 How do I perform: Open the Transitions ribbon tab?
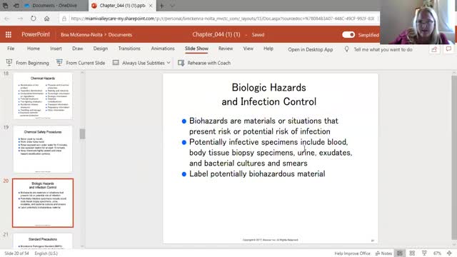pos(129,49)
